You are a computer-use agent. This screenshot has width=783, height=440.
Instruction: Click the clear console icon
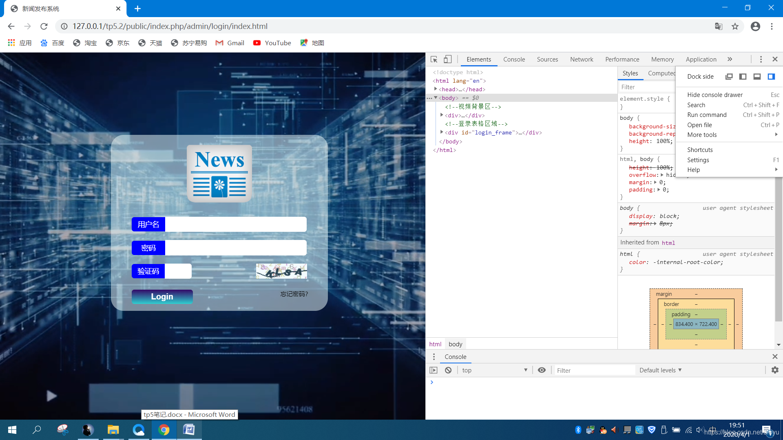(448, 370)
